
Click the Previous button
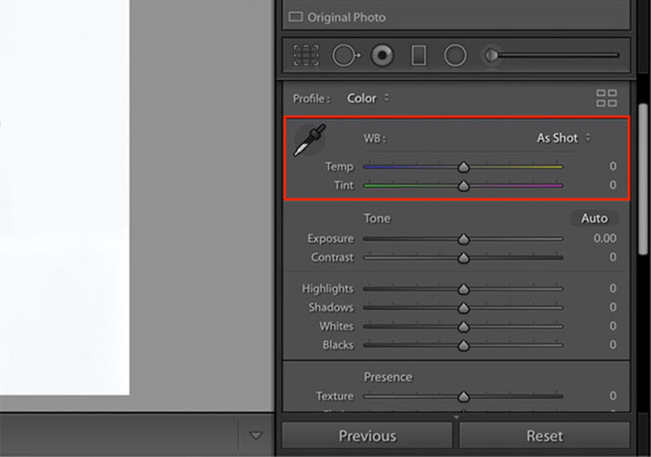coord(367,436)
